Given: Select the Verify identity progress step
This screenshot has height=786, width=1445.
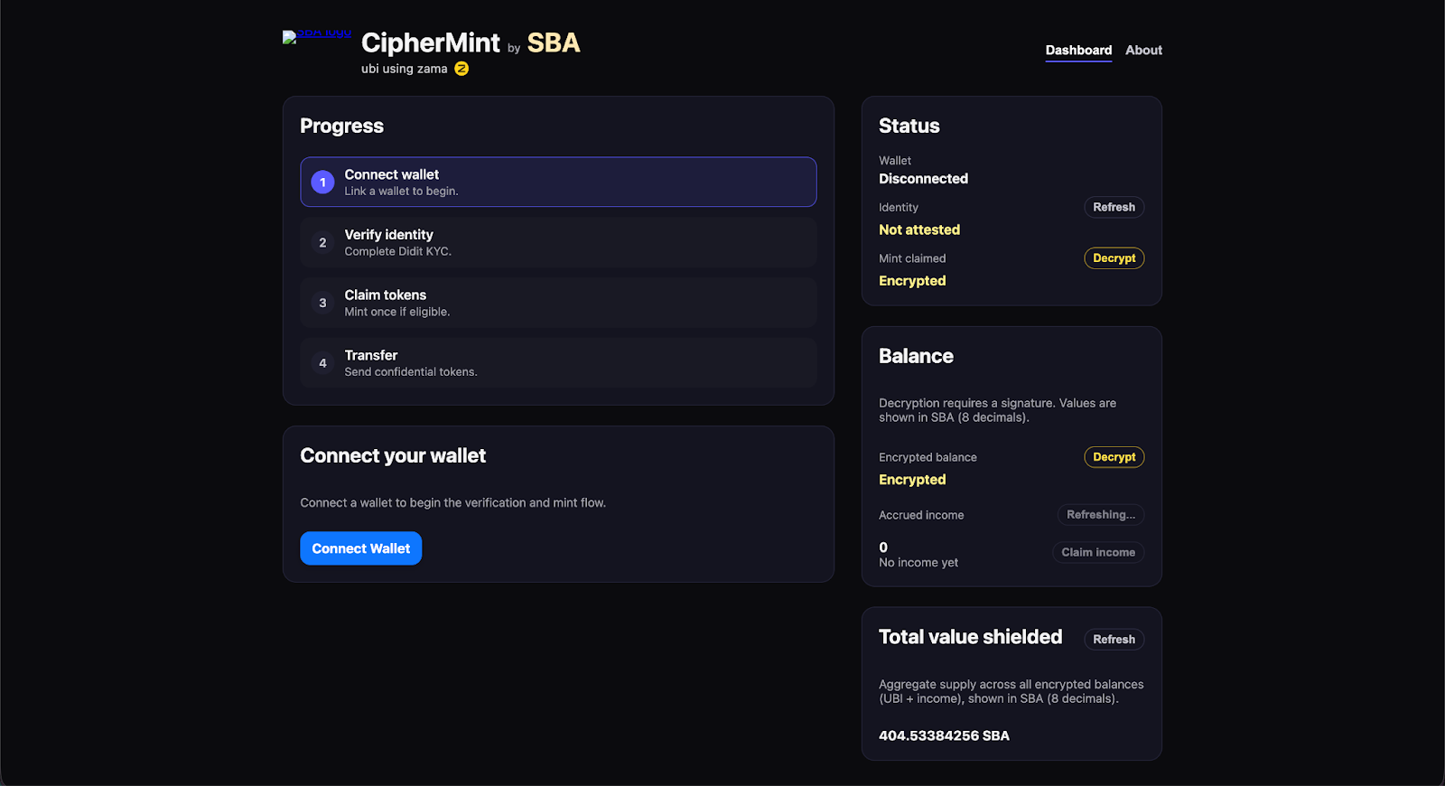Looking at the screenshot, I should coord(558,243).
